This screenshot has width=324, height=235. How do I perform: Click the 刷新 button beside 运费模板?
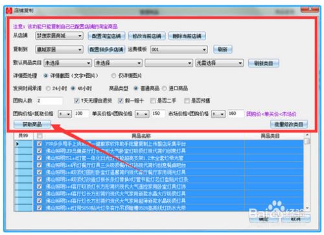(x=222, y=49)
